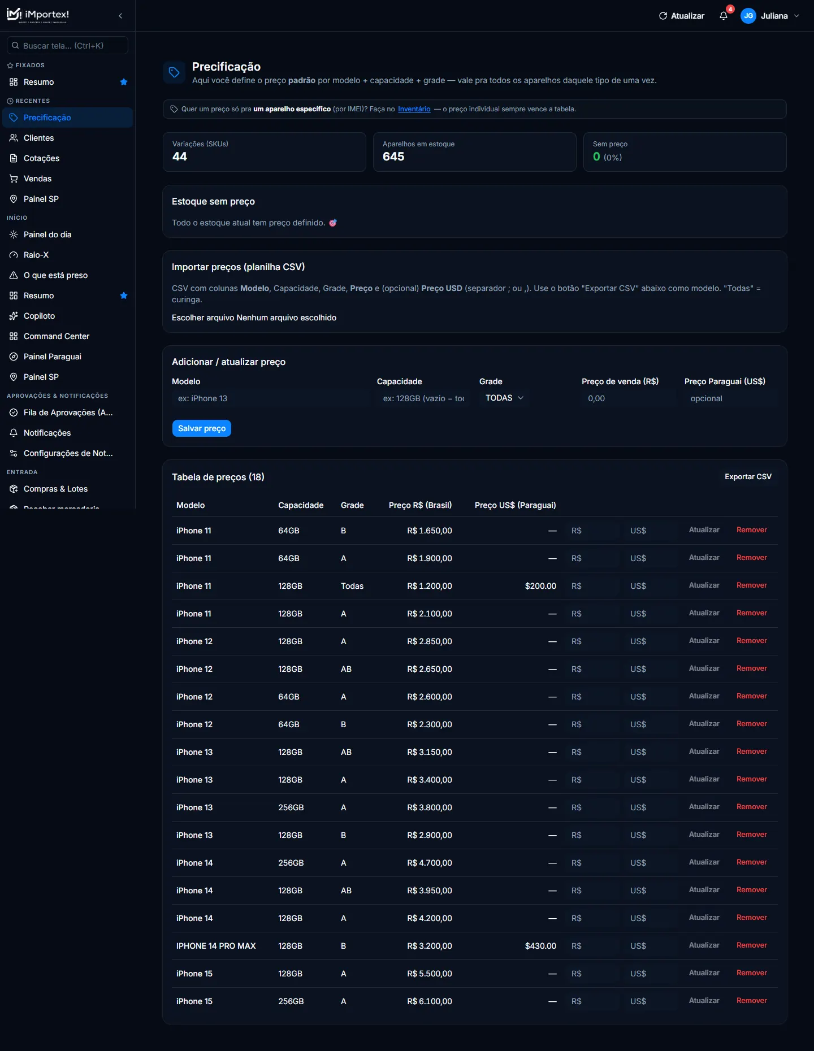Click the Variações (SKUs) 44 card

click(265, 152)
